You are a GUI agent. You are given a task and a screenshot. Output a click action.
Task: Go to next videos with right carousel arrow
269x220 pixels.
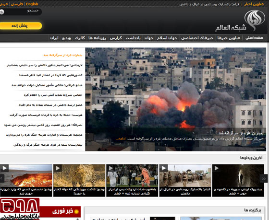click(264, 179)
